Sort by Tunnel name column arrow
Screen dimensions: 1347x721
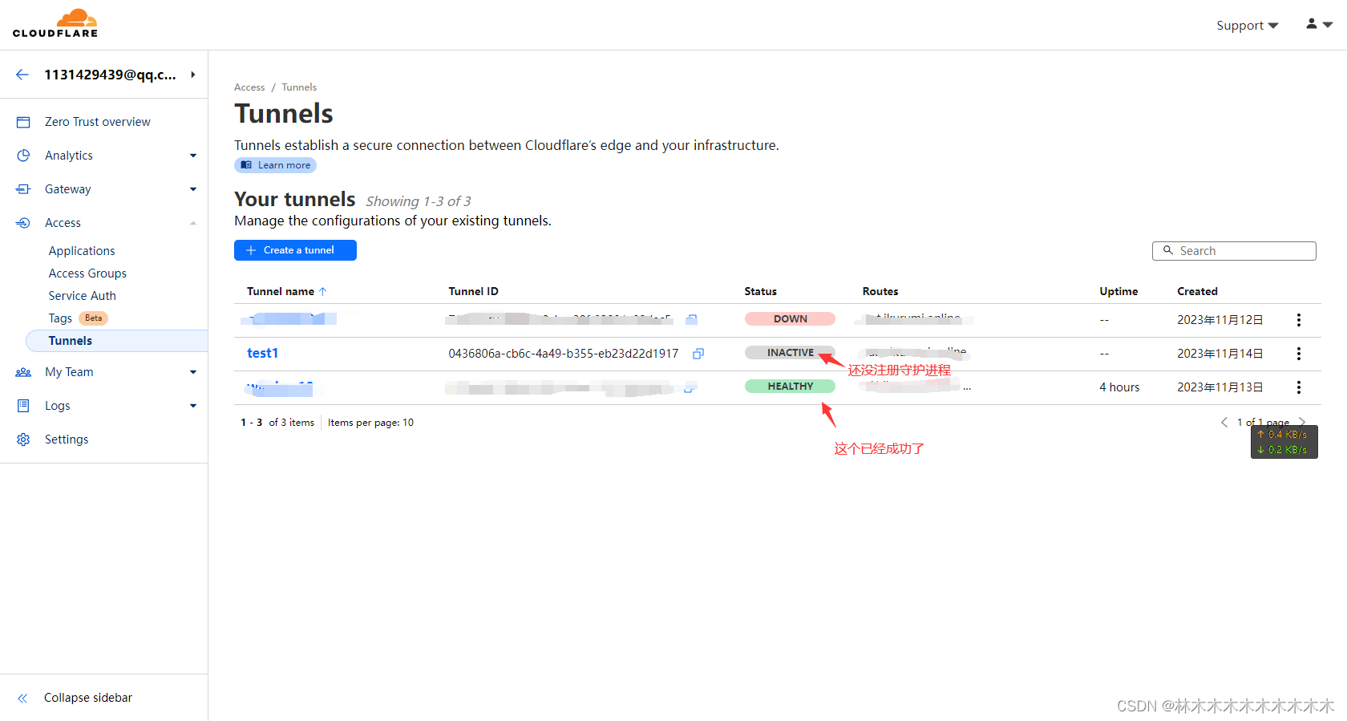323,292
